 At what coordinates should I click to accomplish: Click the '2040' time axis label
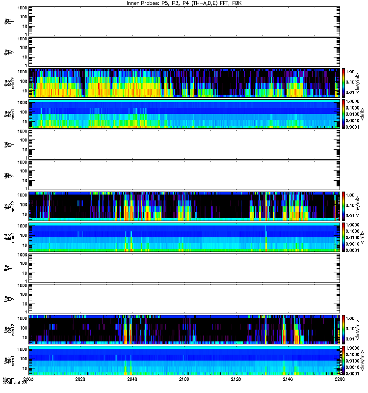click(132, 379)
